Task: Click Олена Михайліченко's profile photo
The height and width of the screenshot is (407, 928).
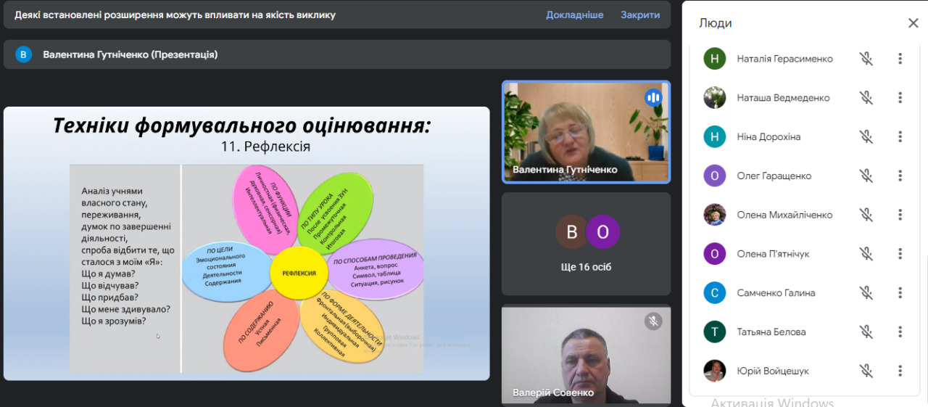Action: tap(715, 215)
